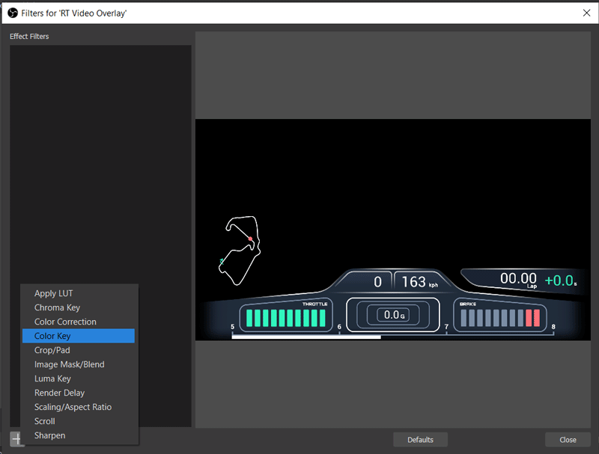Image resolution: width=599 pixels, height=454 pixels.
Task: Pick the Sharpen filter entry
Action: (x=49, y=435)
